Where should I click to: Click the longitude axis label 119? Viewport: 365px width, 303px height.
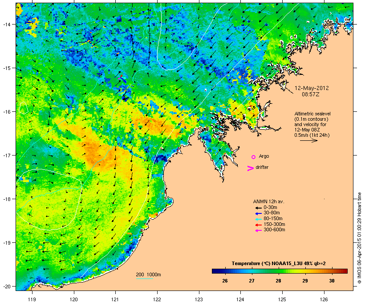point(32,299)
